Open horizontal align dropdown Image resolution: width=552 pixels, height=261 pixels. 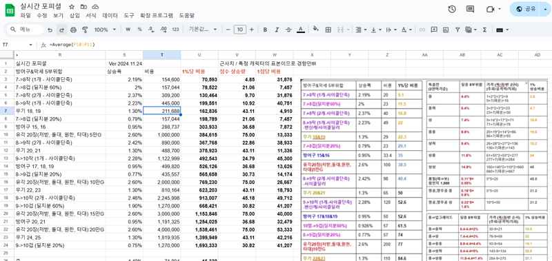click(x=360, y=30)
